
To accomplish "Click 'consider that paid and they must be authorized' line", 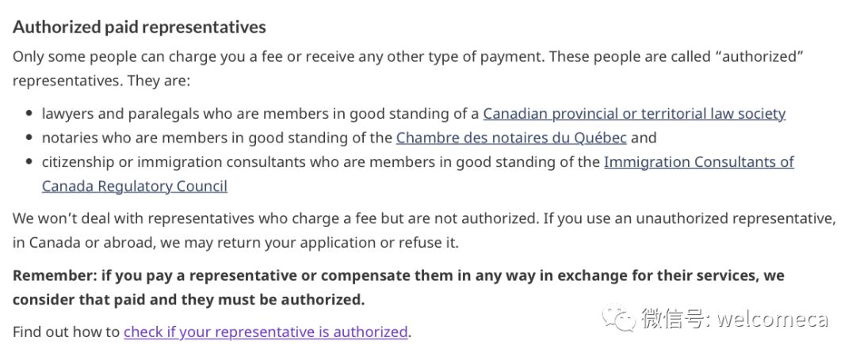I will [x=189, y=300].
